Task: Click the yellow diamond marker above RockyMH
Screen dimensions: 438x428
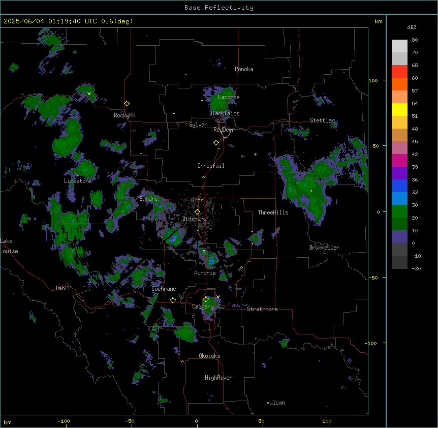Action: click(127, 104)
